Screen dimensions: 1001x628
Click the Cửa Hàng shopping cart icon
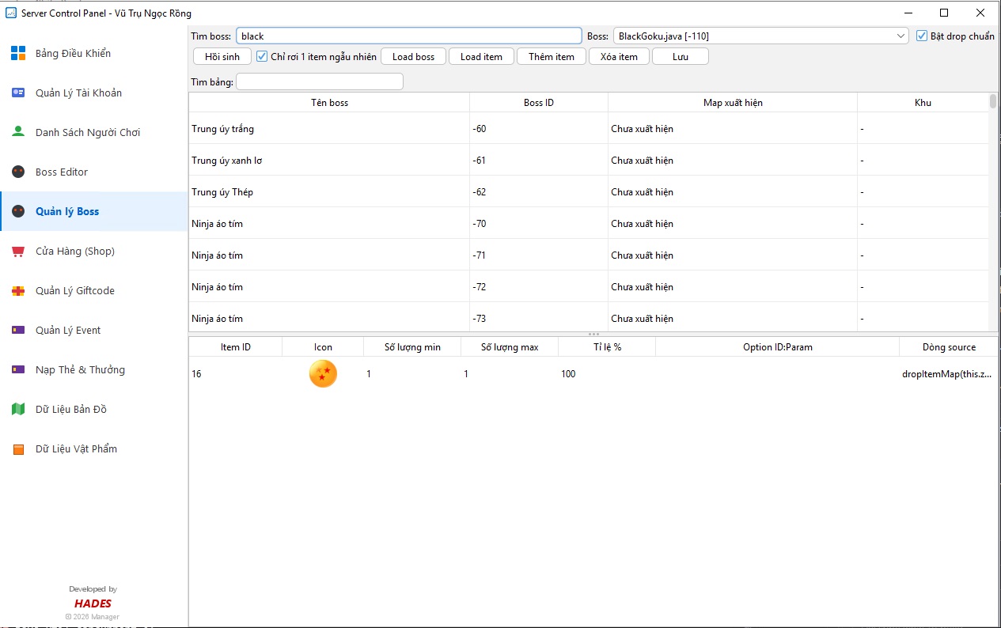(x=18, y=251)
